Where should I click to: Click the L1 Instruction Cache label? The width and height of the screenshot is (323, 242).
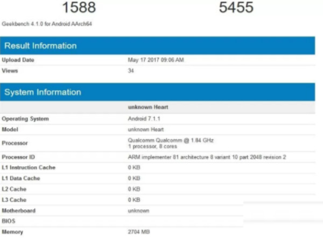pos(29,168)
